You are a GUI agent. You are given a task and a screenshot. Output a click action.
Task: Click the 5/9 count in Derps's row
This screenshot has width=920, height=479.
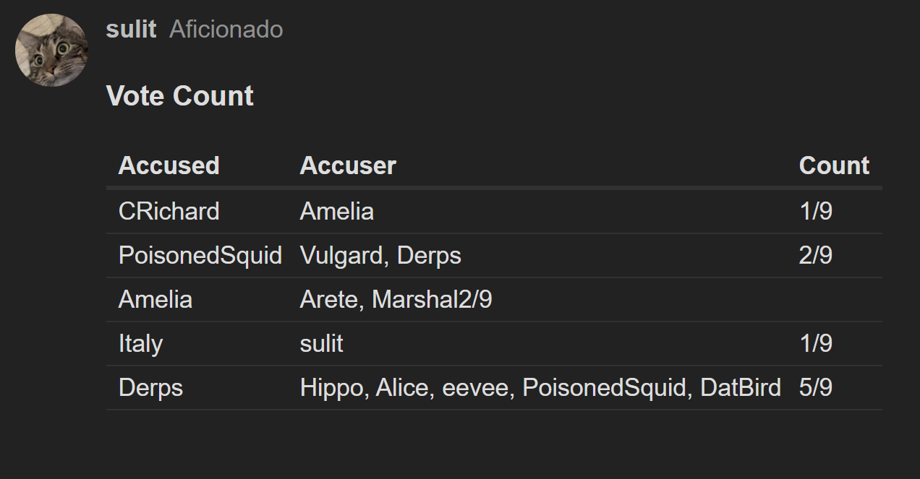[816, 388]
